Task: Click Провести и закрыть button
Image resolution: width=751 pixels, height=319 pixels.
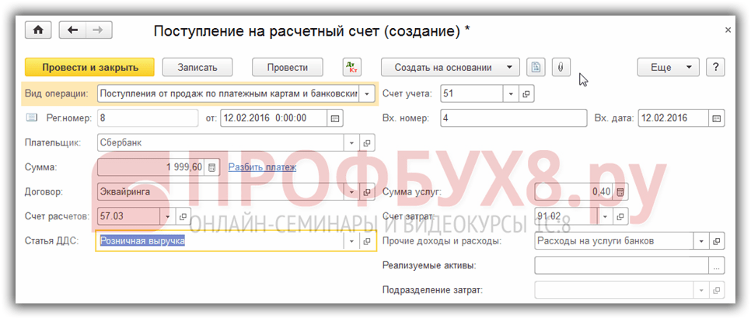Action: coord(89,68)
